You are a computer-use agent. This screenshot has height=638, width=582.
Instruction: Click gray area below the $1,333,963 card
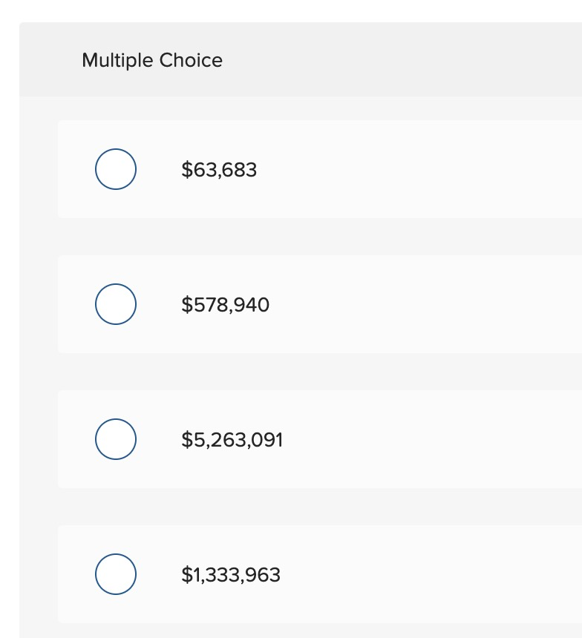pyautogui.click(x=297, y=631)
